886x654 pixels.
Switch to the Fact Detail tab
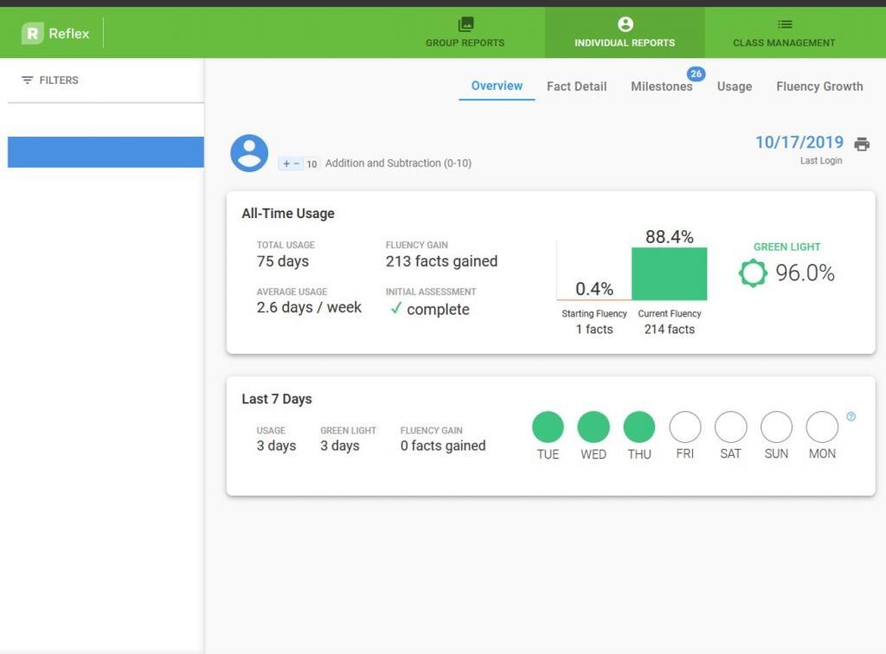pyautogui.click(x=576, y=87)
